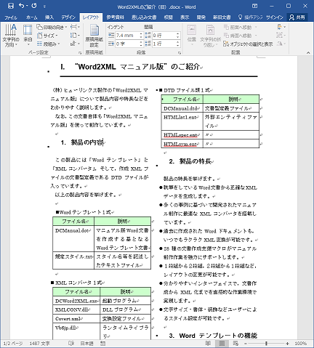Open the ribbon display options button
Viewport: 314px width, 348px height.
tap(254, 6)
